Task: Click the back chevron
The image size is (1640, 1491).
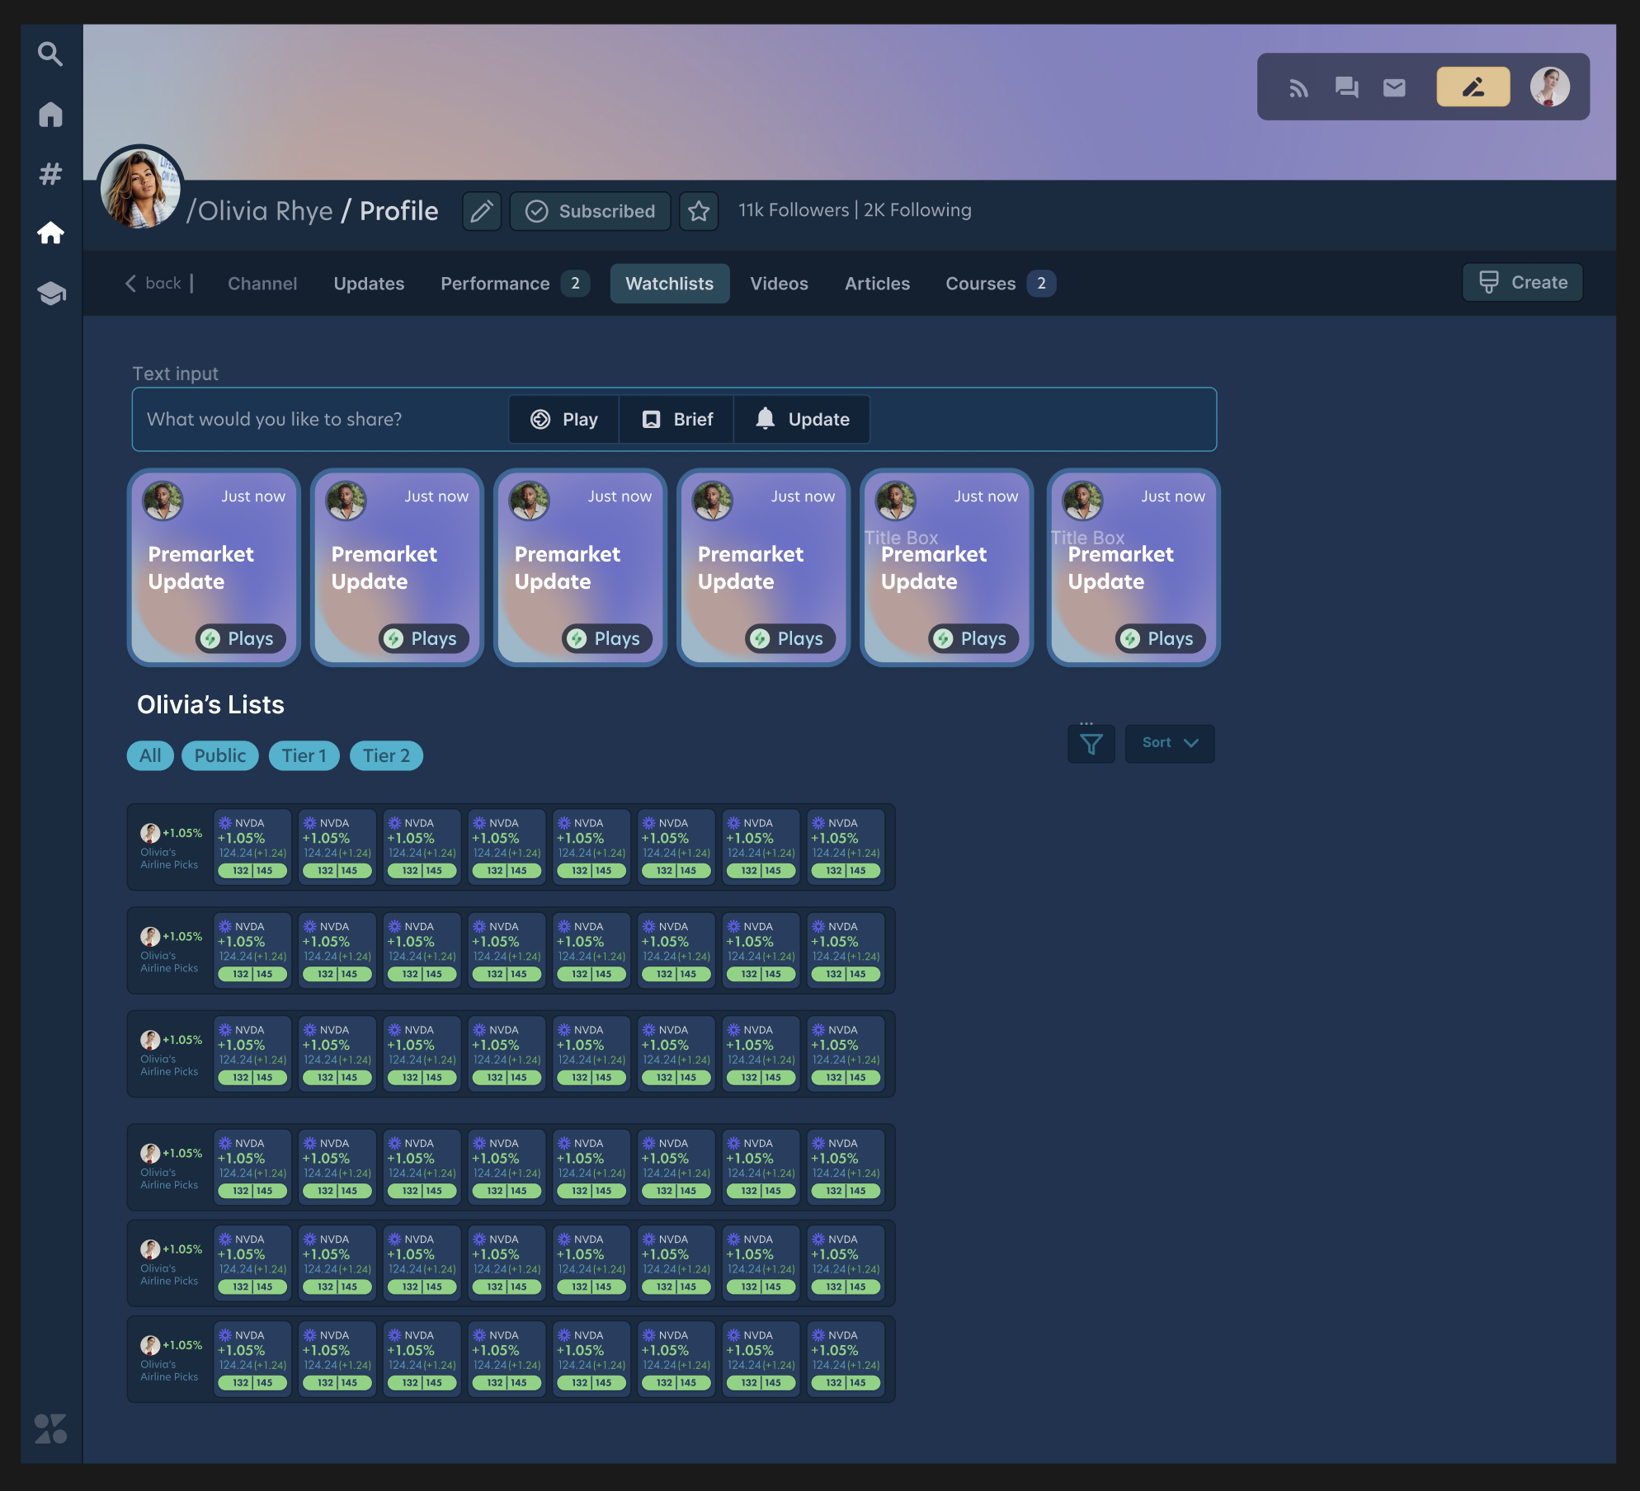Action: tap(131, 283)
